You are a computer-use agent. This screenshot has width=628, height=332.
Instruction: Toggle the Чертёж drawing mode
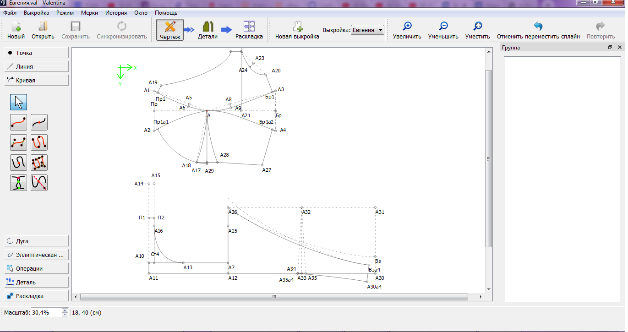[x=170, y=30]
